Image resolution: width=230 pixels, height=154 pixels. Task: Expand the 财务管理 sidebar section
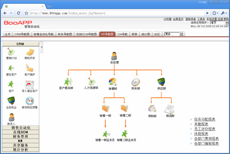(x=20, y=136)
